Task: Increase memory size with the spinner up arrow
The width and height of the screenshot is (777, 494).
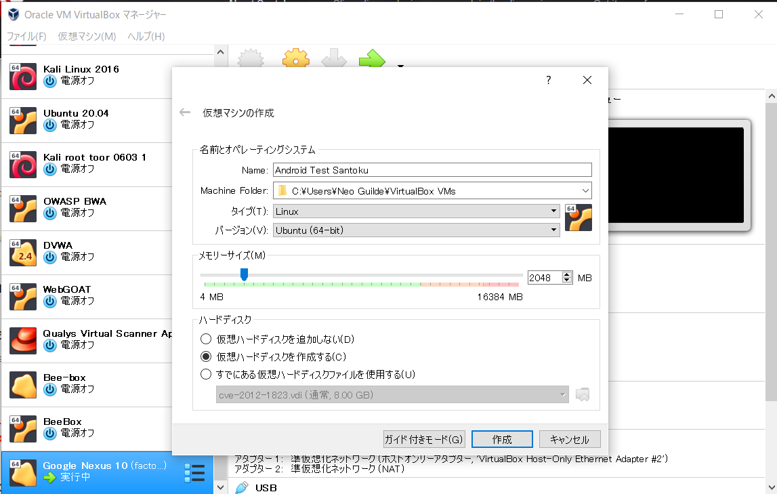Action: coord(567,274)
